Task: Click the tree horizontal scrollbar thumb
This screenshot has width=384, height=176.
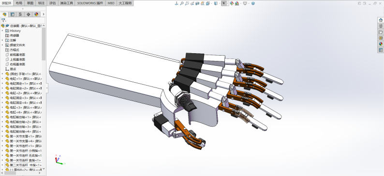Action: pyautogui.click(x=10, y=173)
